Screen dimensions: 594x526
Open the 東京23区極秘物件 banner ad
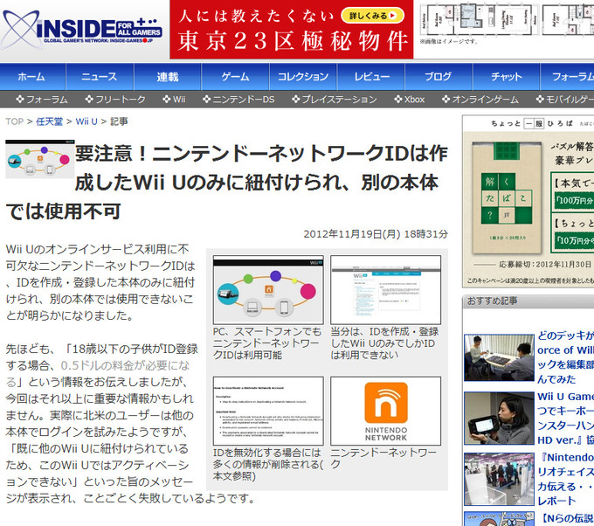(291, 30)
